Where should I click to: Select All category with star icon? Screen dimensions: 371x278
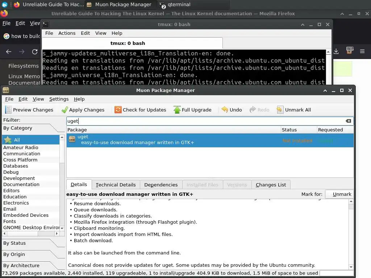[31, 140]
